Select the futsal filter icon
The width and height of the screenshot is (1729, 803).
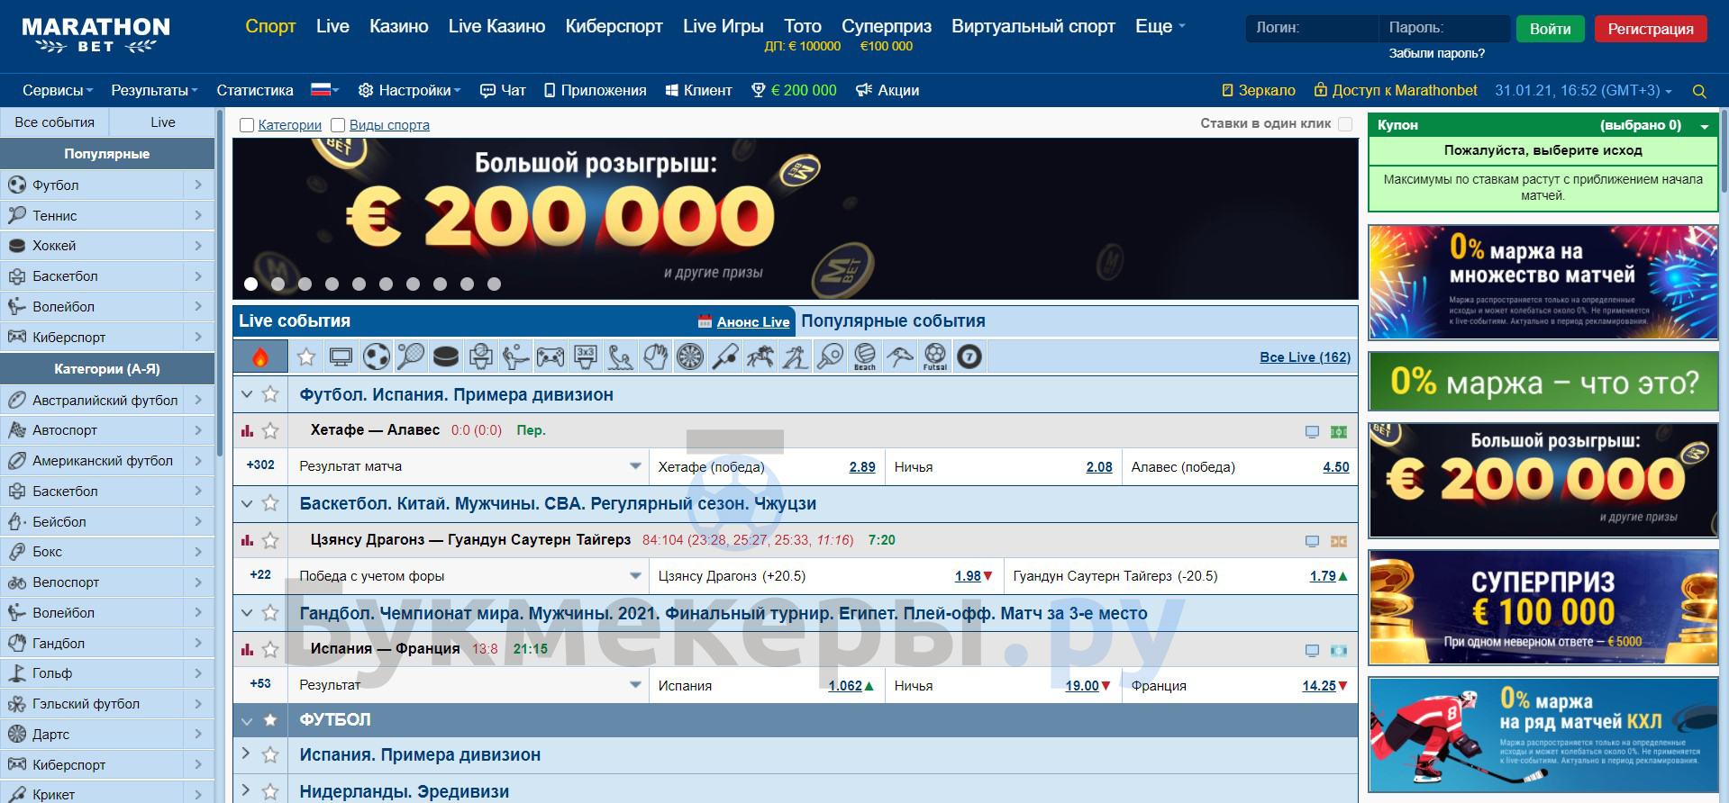pos(934,357)
